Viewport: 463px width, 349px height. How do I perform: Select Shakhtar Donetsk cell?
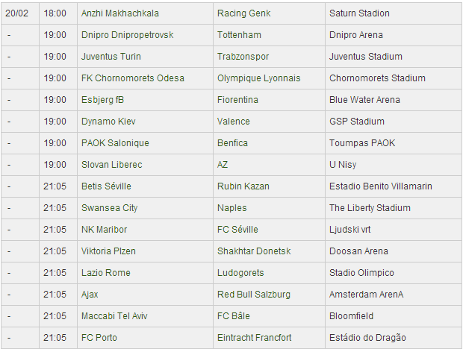point(269,251)
